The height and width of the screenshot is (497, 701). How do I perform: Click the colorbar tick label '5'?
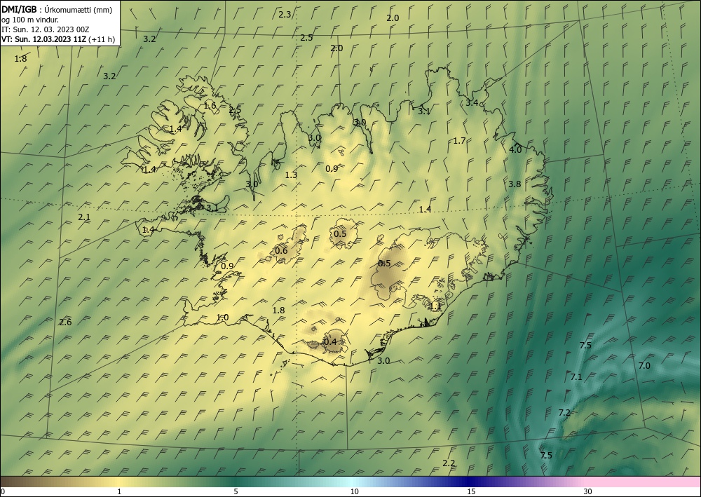[x=236, y=491]
